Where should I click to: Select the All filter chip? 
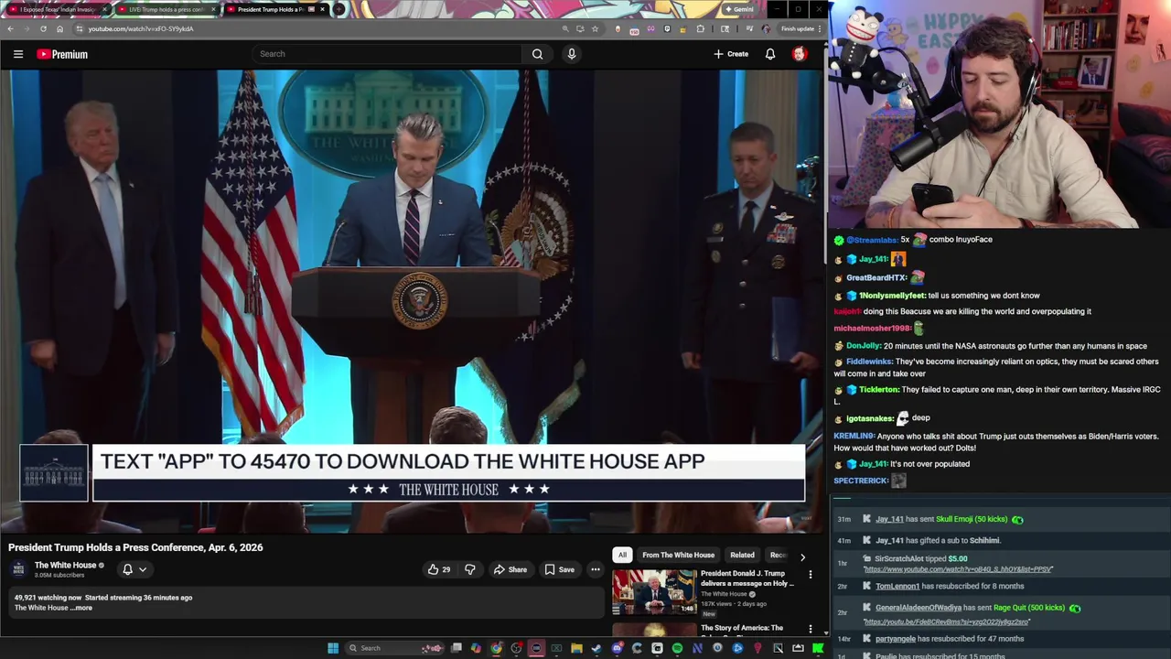(622, 555)
